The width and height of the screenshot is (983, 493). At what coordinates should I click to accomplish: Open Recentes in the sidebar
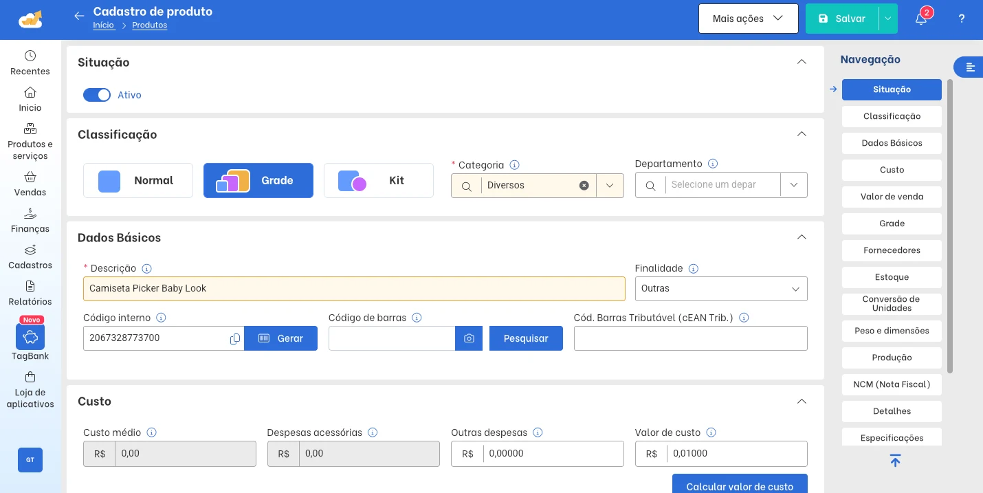(30, 63)
